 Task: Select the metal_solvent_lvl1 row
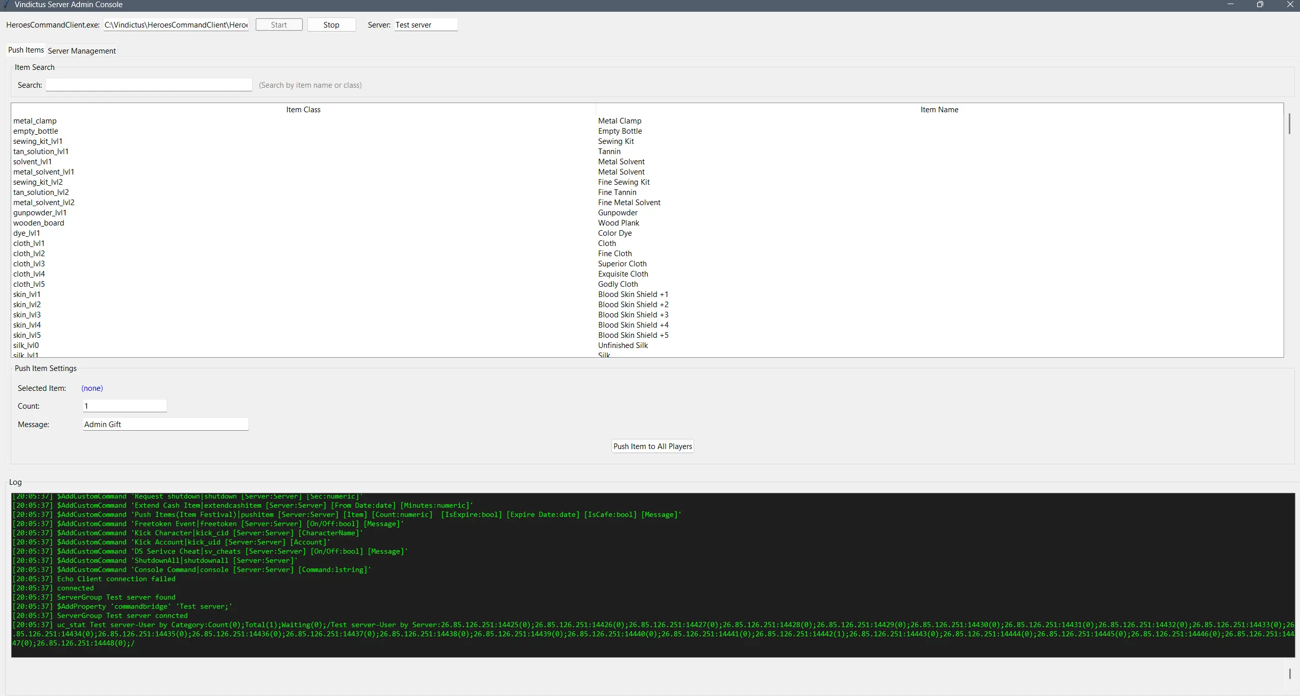647,172
